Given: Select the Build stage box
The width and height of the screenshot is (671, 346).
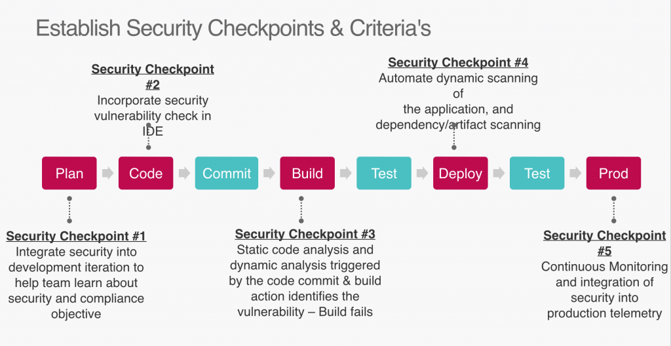Looking at the screenshot, I should tap(307, 174).
